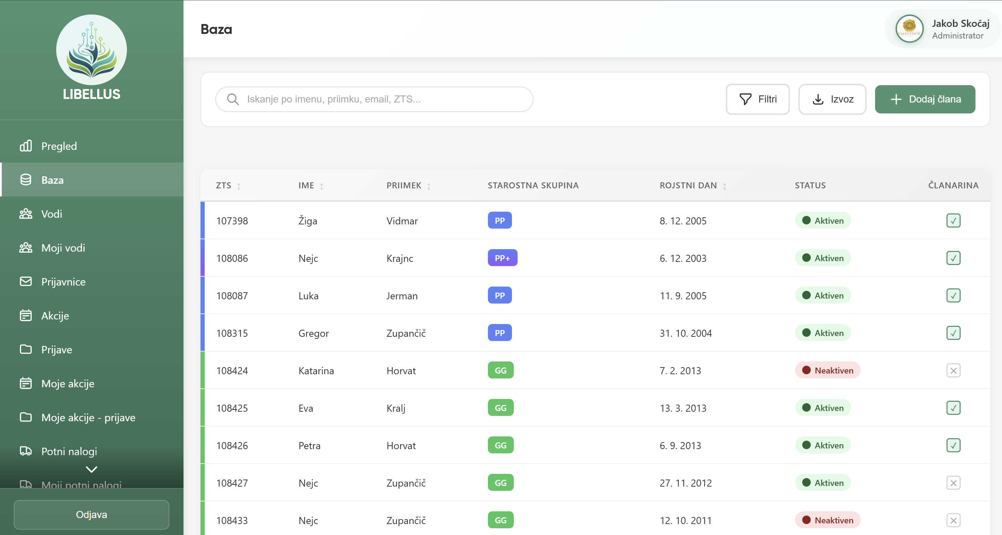Click the Libellus logo
This screenshot has width=1002, height=535.
coord(92,50)
